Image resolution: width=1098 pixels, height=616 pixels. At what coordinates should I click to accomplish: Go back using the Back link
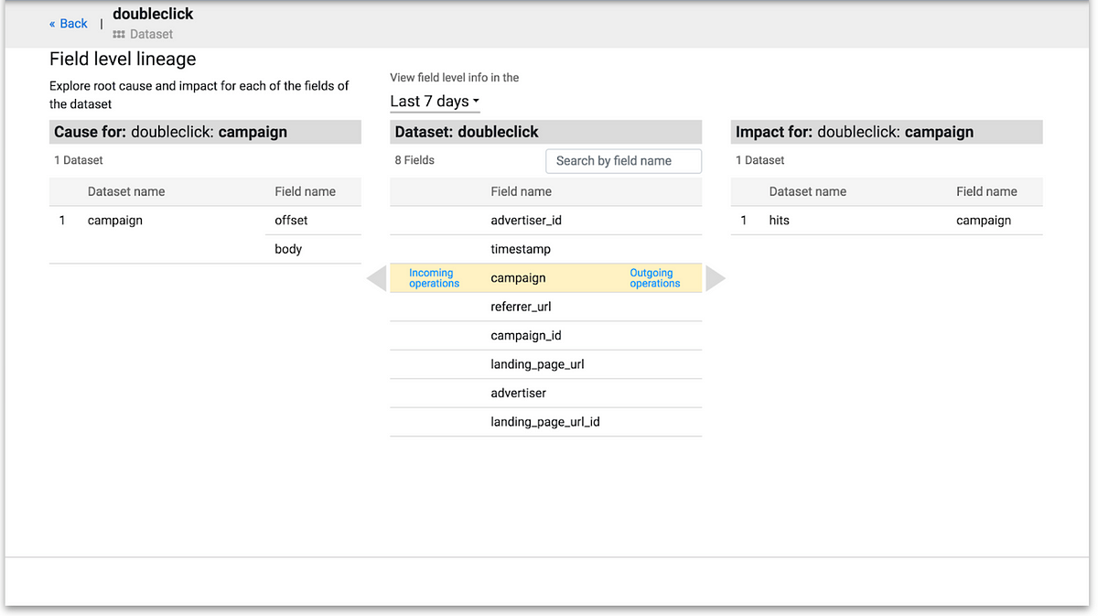tap(69, 24)
